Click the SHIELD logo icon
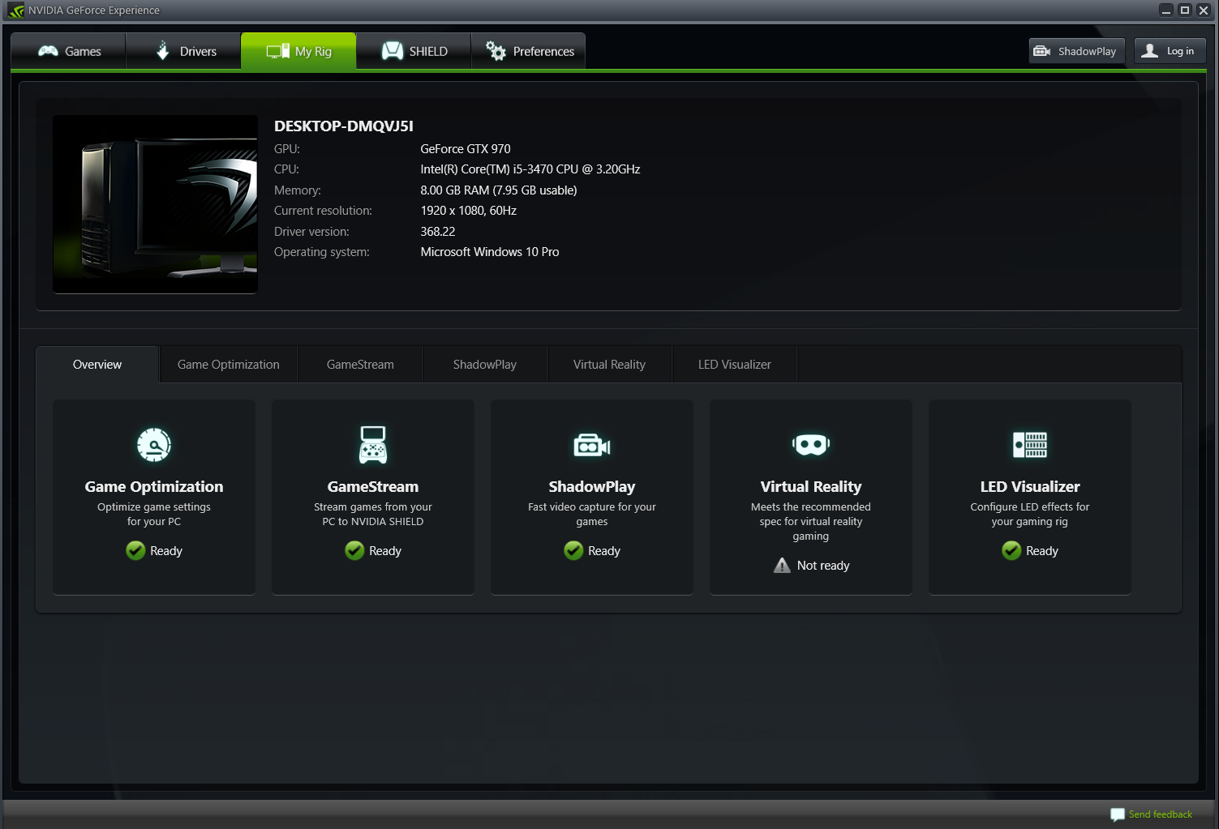Image resolution: width=1219 pixels, height=829 pixels. click(393, 51)
